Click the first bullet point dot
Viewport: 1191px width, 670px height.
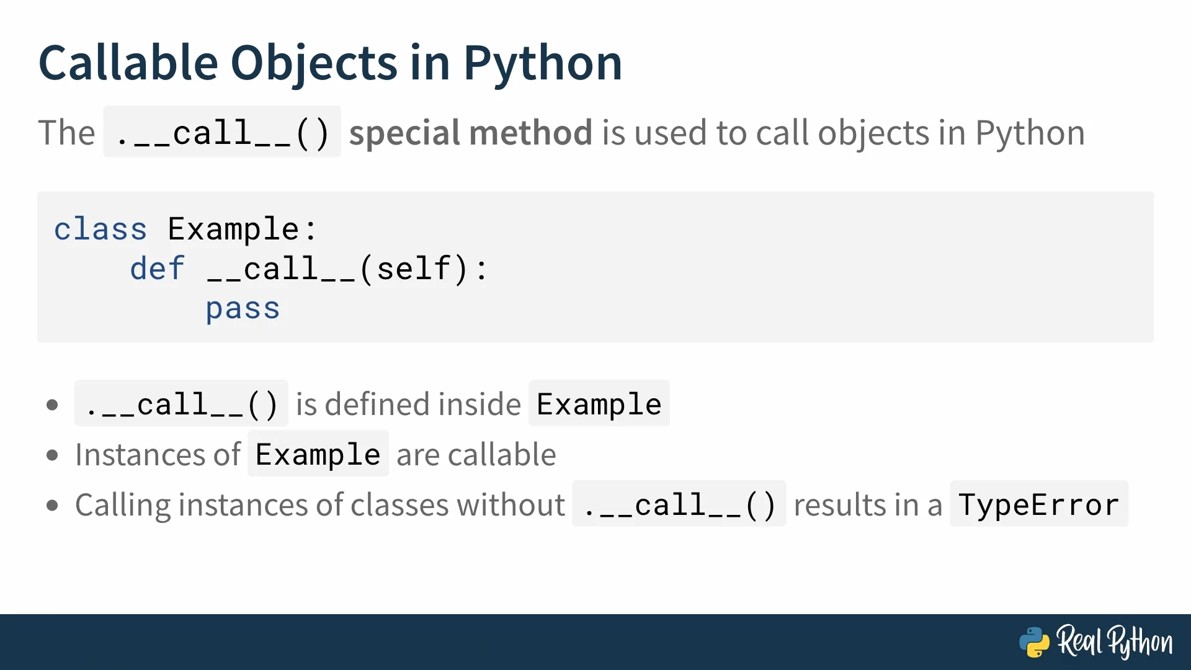click(x=52, y=405)
